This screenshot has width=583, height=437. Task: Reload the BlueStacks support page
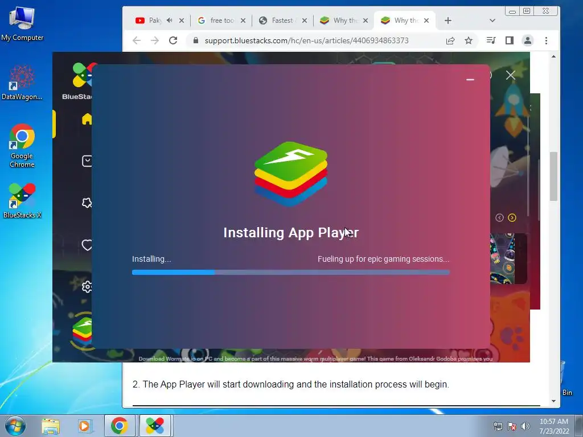point(173,40)
